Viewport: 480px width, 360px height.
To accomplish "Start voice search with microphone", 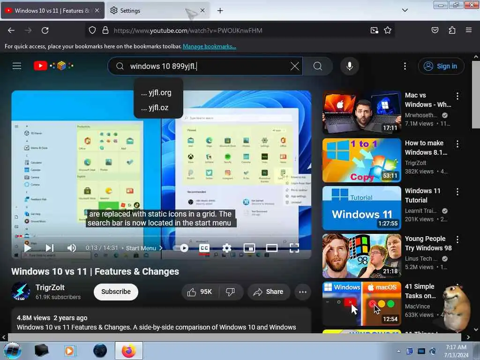I will coord(350,66).
